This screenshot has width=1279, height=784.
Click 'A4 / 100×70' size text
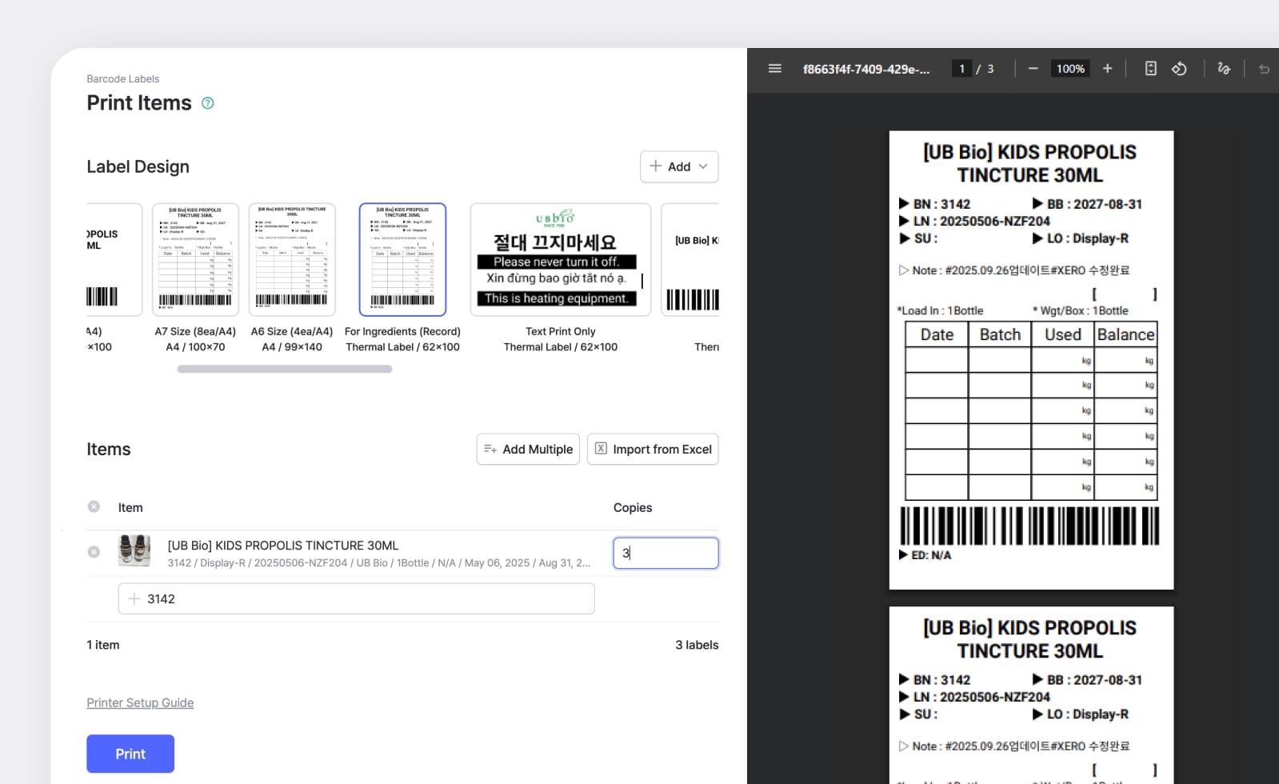(195, 347)
